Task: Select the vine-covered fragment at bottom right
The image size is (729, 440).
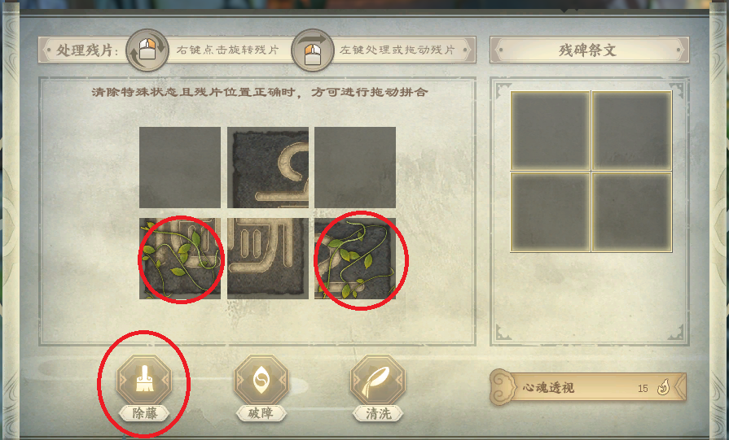Action: pos(355,259)
